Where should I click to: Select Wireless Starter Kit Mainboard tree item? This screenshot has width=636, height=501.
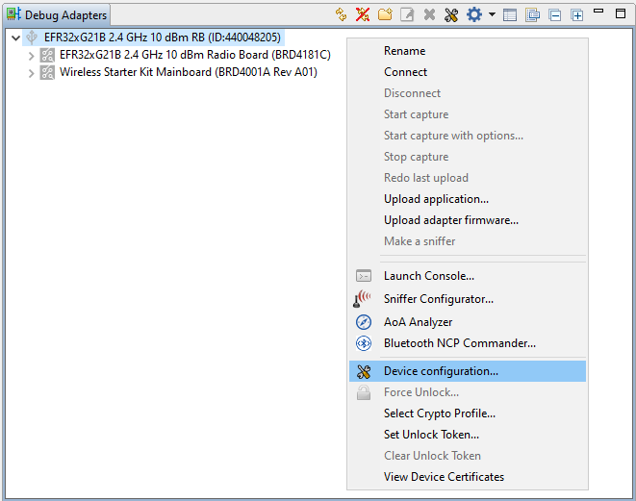[x=188, y=73]
